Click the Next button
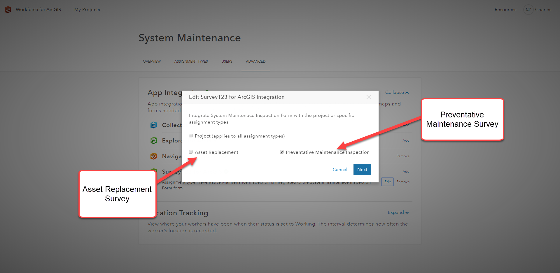 [x=362, y=170]
